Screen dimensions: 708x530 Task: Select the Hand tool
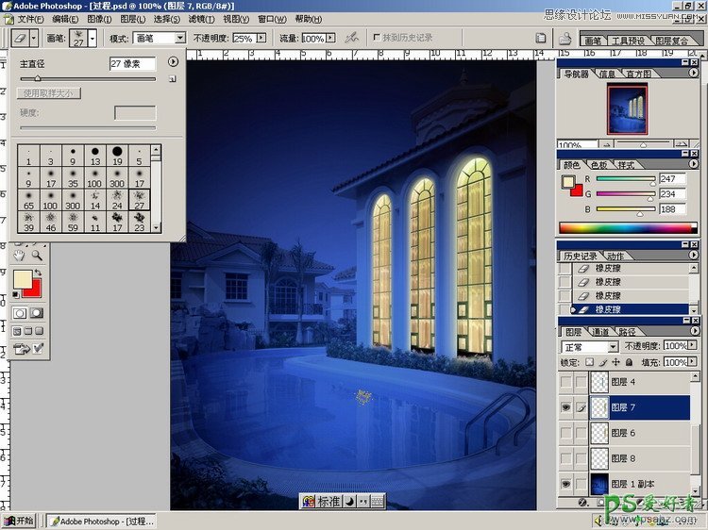coord(19,255)
